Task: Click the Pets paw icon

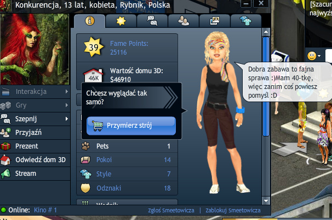Action: point(85,146)
